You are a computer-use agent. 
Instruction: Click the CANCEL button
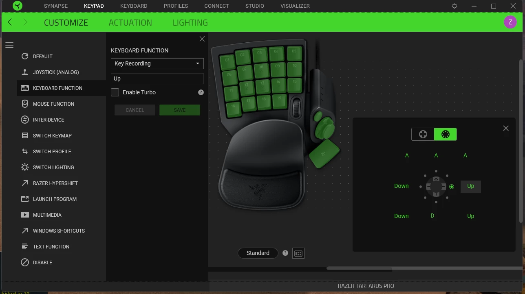tap(135, 110)
